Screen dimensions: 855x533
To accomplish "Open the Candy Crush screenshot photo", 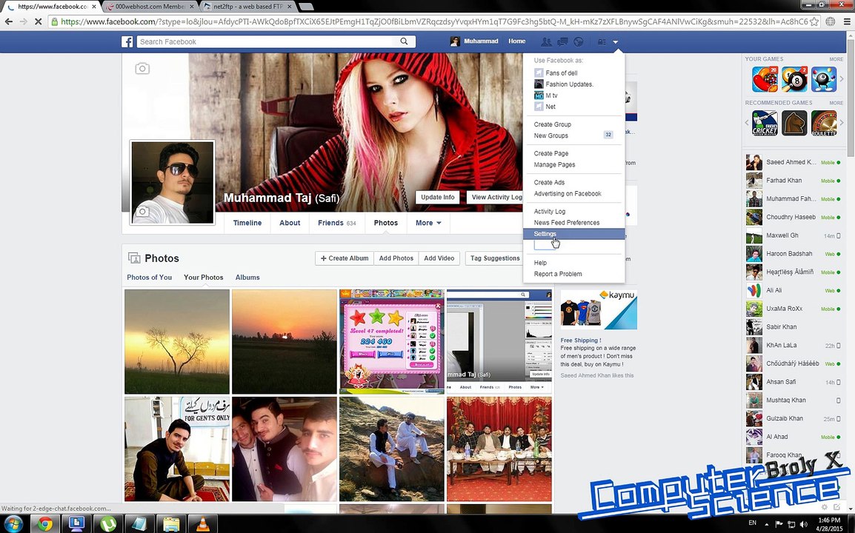I will 392,342.
